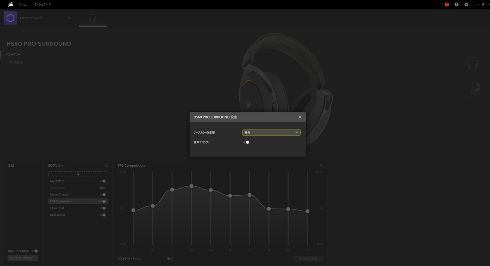
Task: Select the Movie Theater preset name
Action: (60, 194)
